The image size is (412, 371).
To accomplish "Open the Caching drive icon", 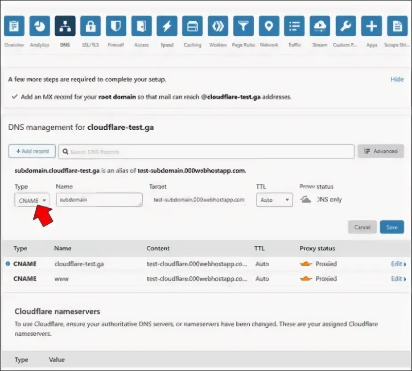I will 193,26.
